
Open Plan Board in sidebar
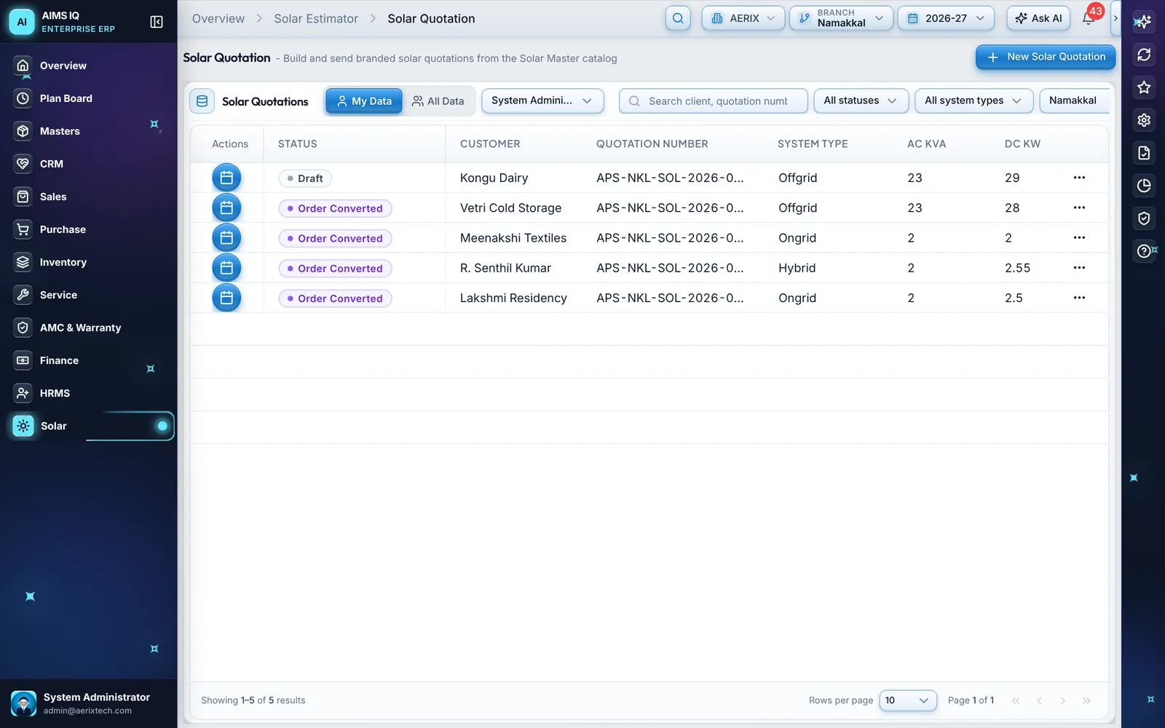coord(89,98)
